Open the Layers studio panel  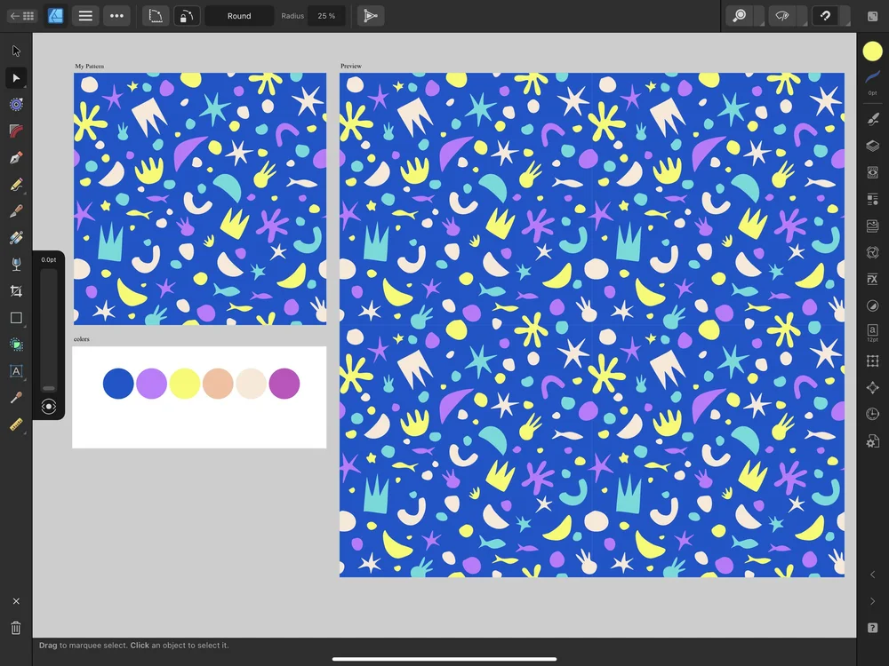872,145
